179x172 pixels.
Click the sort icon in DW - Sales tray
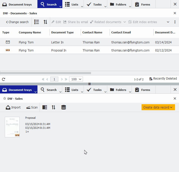tap(54, 107)
